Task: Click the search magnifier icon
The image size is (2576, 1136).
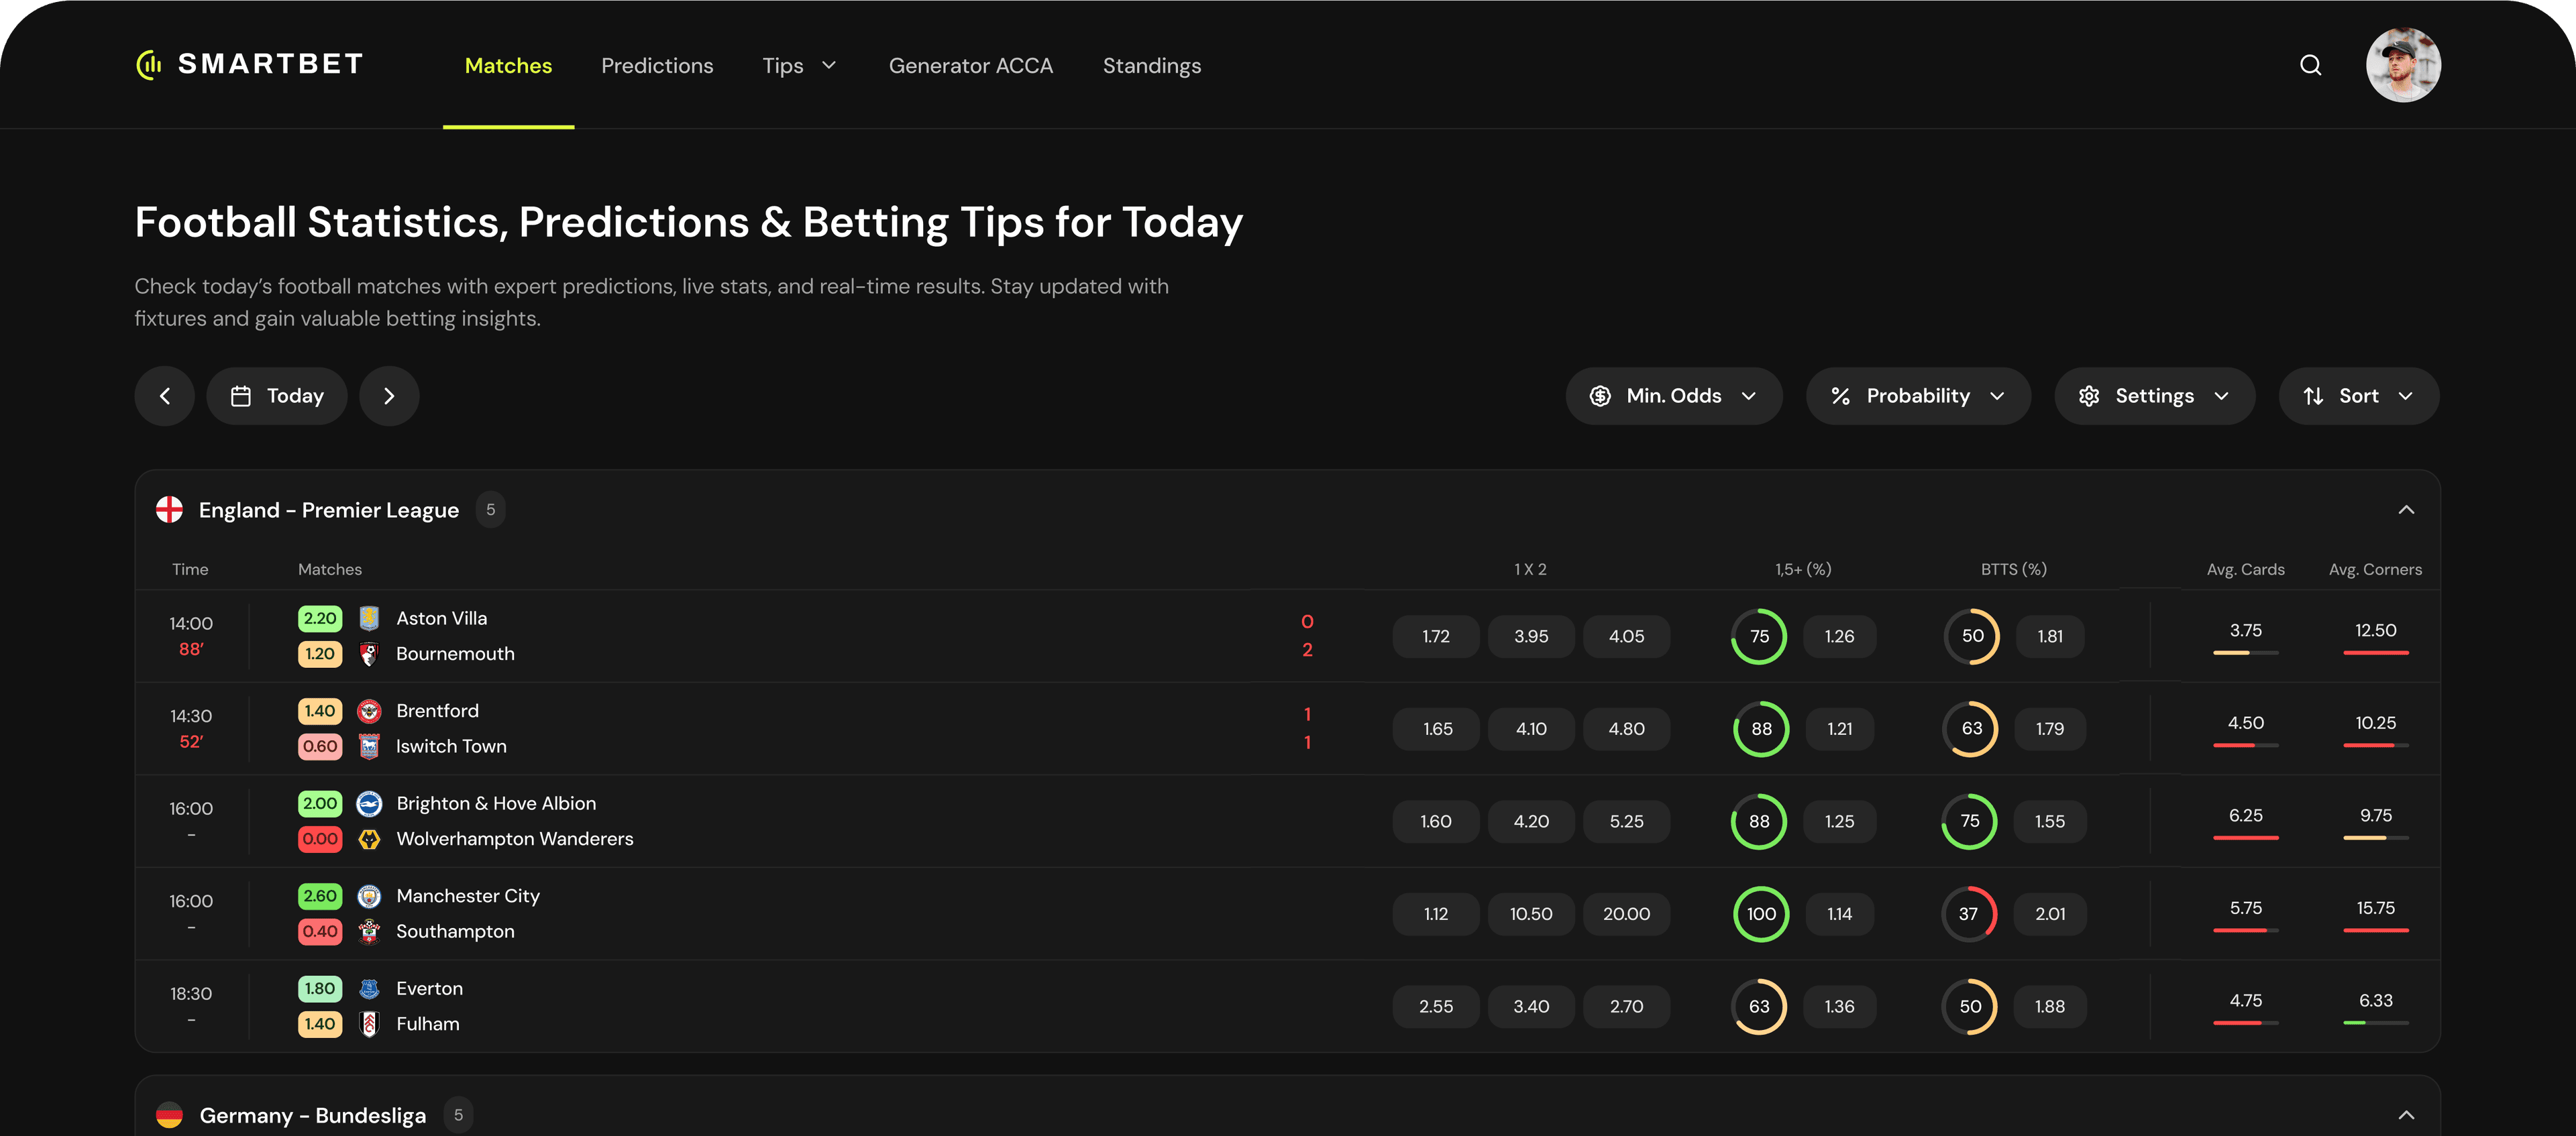Action: (x=2310, y=66)
